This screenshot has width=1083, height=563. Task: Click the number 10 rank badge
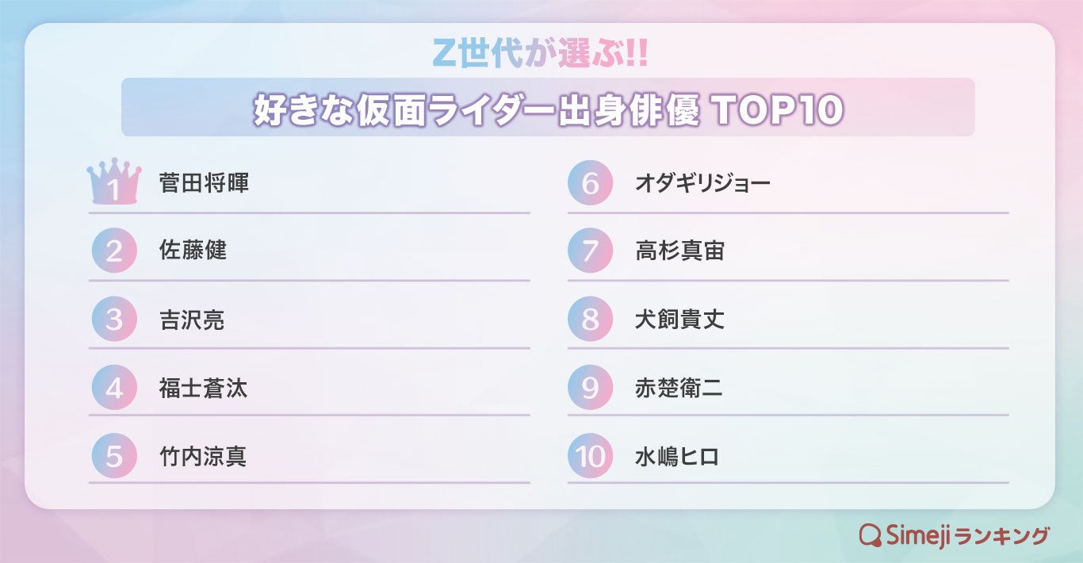coord(590,456)
